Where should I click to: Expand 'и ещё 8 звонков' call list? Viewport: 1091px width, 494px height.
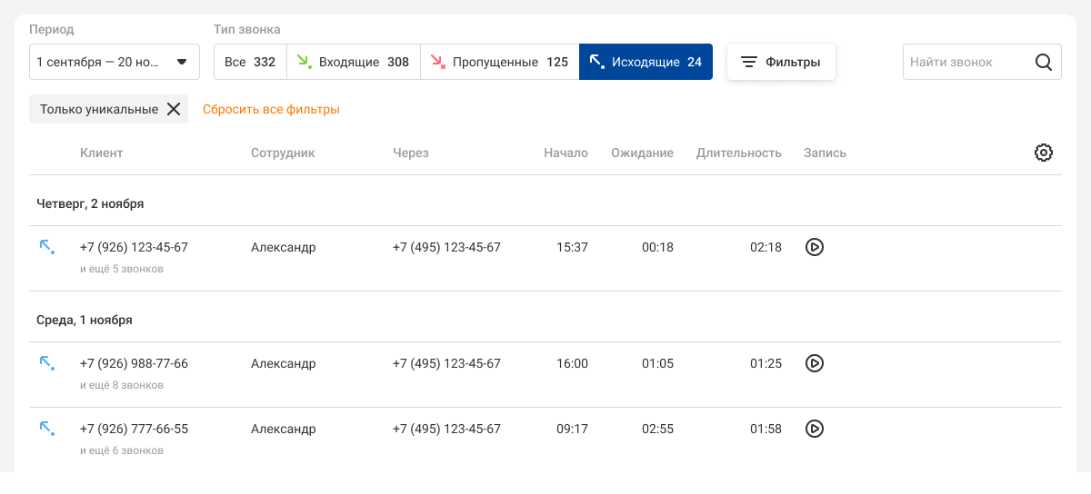122,385
